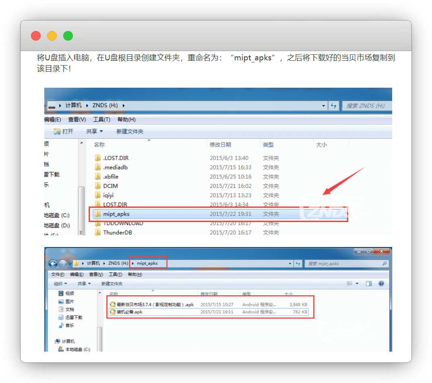Viewport: 432px width, 383px height.
Task: Select the 最新当贝市场3.7.4 apk file
Action: (155, 305)
